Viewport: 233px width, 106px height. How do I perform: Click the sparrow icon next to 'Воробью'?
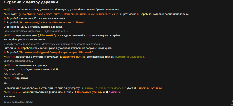(x=138, y=14)
